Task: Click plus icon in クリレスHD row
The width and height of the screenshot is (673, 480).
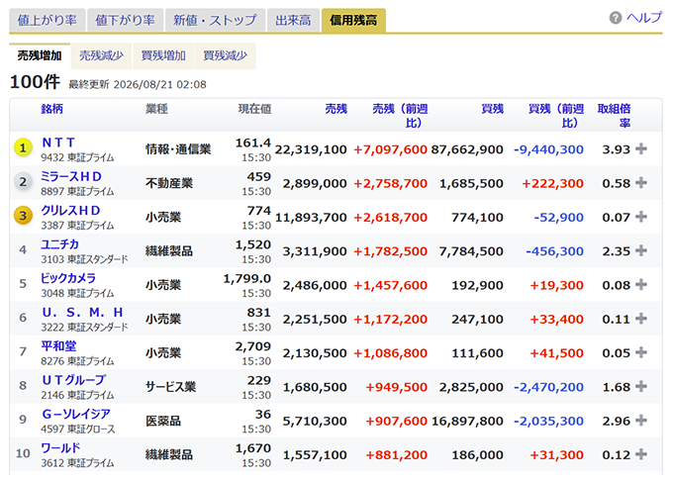Action: click(x=641, y=217)
